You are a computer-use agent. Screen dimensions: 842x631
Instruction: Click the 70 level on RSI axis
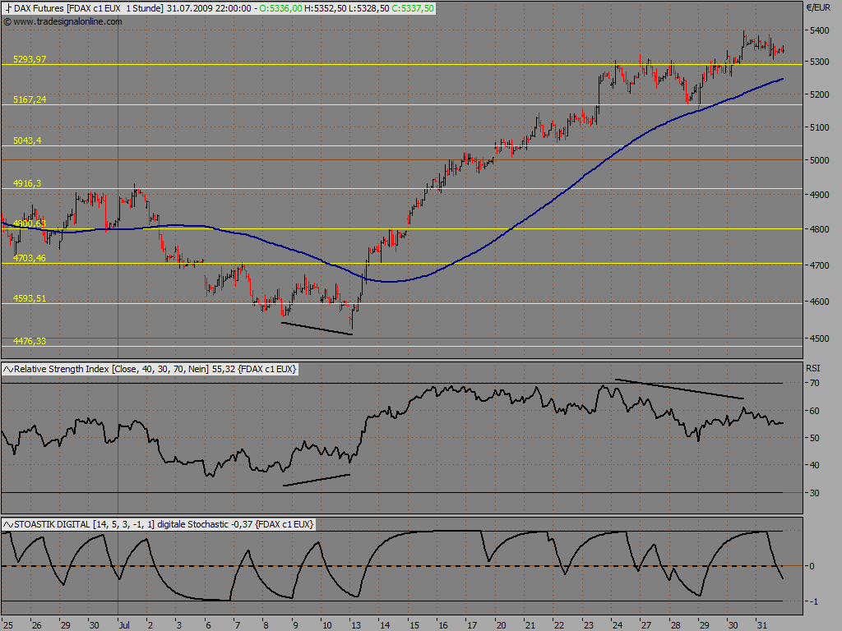tap(815, 383)
